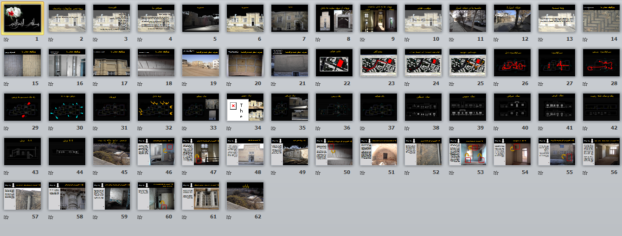Select slide 1 thumbnail with calligraphy
Viewport: 622px width, 236px height.
(x=23, y=18)
